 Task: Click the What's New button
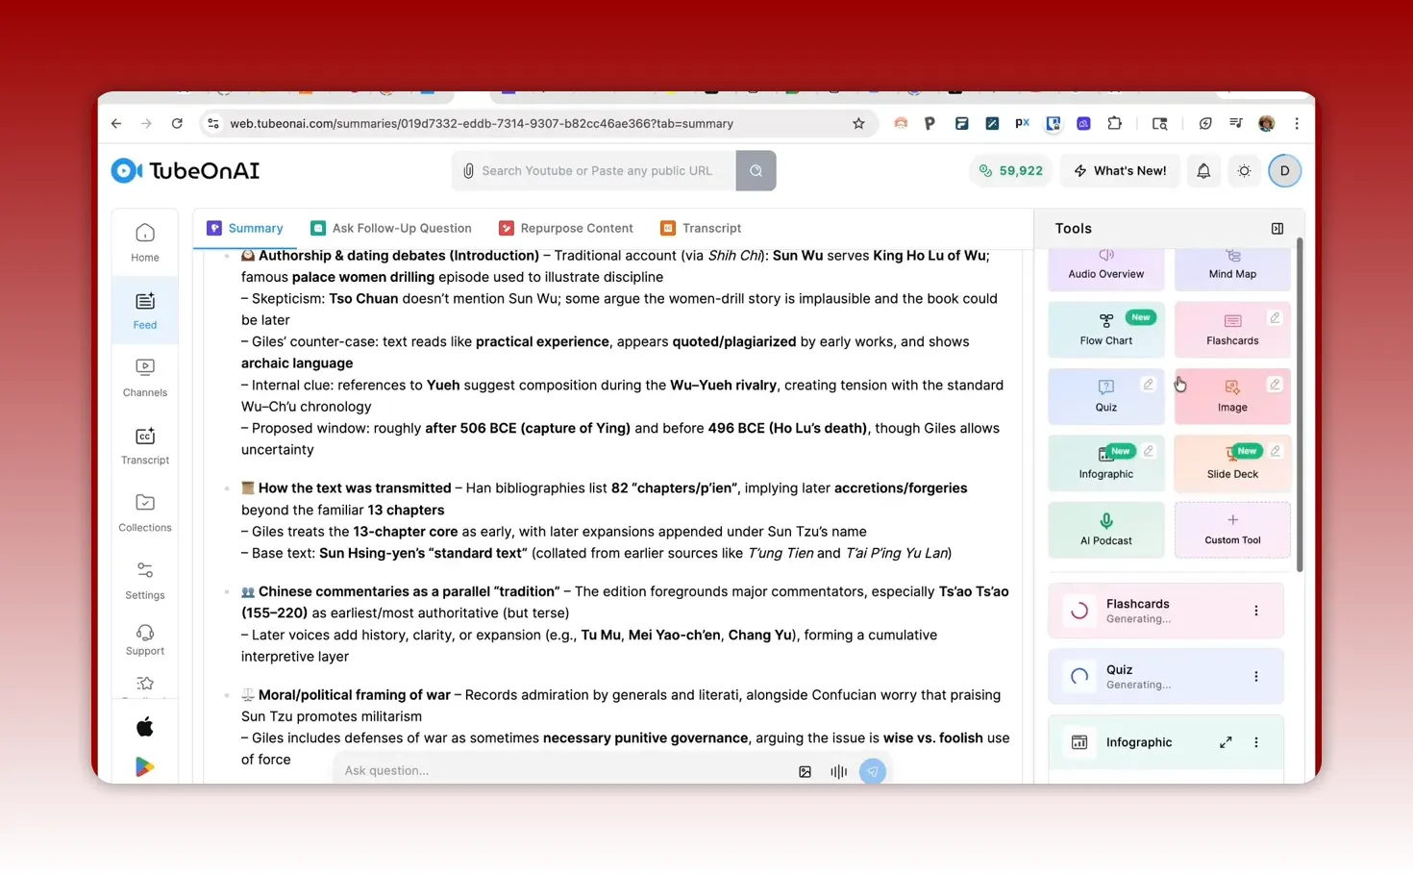click(x=1120, y=170)
